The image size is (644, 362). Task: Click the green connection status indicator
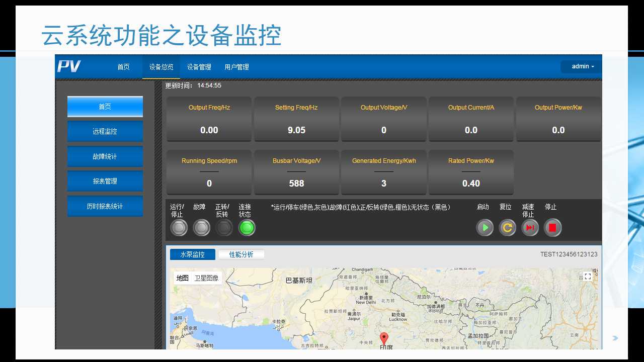[247, 228]
